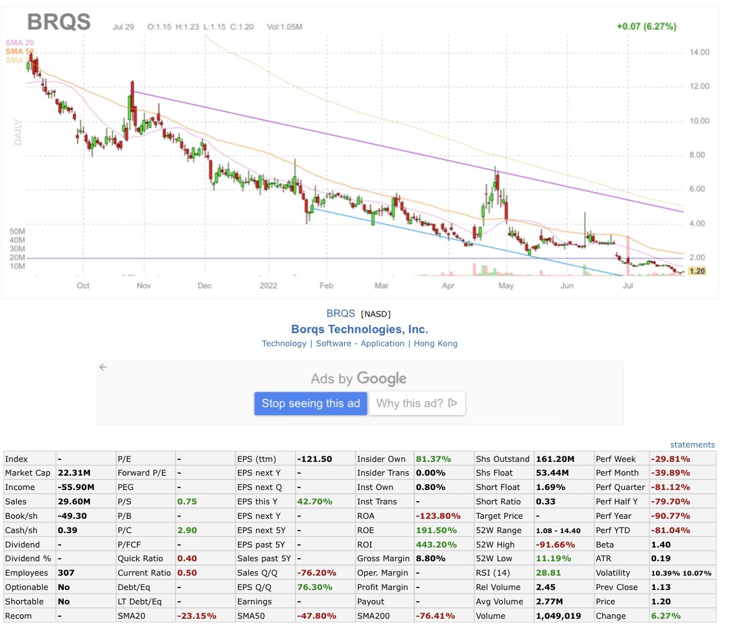Click the Rel Volume value 2.45
731x630 pixels.
[546, 587]
